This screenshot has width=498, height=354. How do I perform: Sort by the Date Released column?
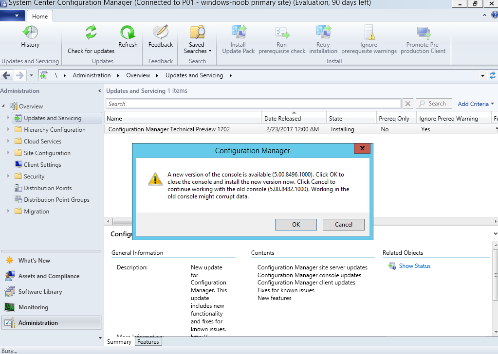(x=294, y=118)
